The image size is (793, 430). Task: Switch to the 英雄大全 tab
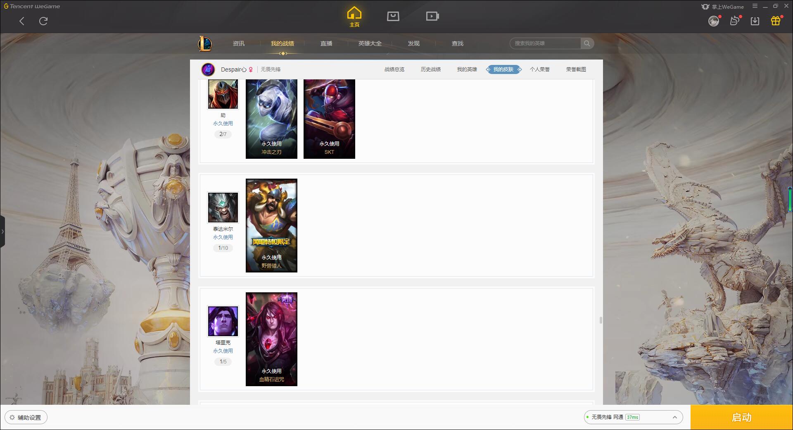[x=370, y=43]
